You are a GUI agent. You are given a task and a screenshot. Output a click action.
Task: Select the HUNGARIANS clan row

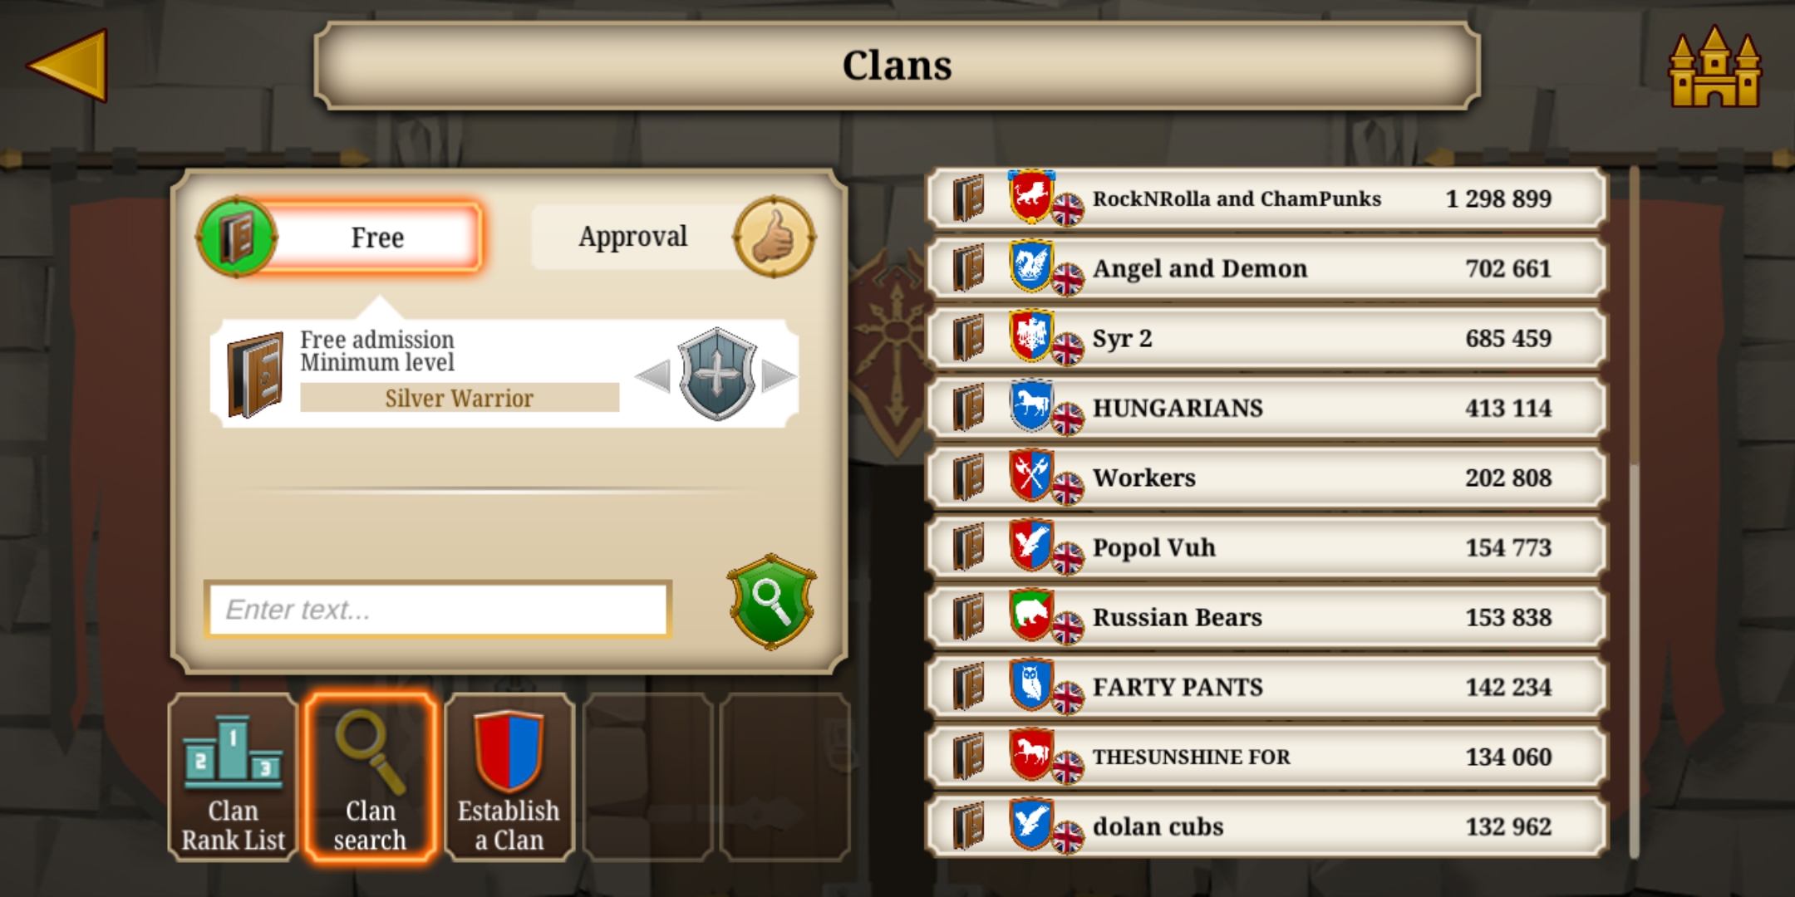[x=1266, y=408]
